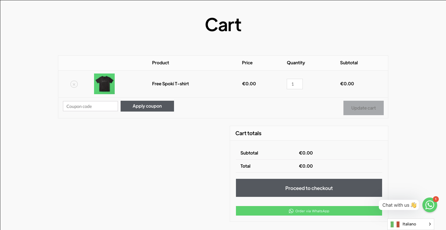Open the Free Spoki T-shirt product link
The width and height of the screenshot is (446, 230).
pos(170,84)
